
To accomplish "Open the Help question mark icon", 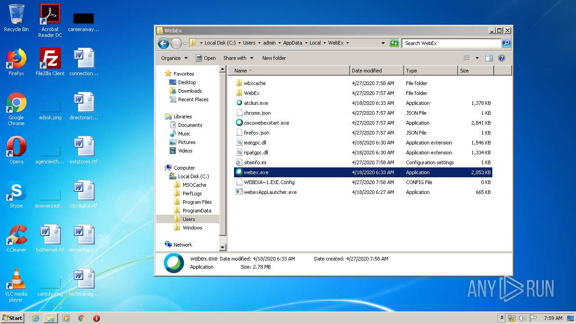I will [x=502, y=58].
